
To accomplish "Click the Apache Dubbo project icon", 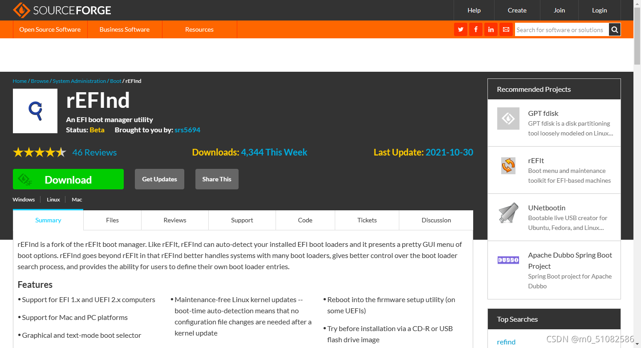I will (x=508, y=260).
